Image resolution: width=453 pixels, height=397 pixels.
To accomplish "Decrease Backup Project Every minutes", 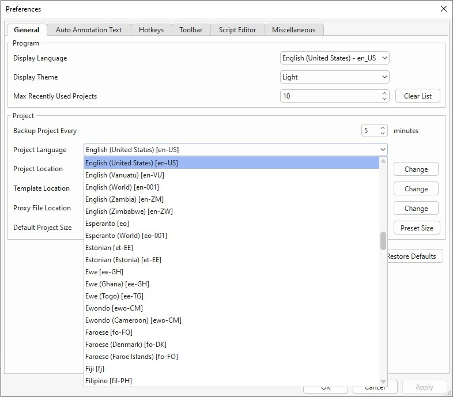I will click(x=383, y=133).
